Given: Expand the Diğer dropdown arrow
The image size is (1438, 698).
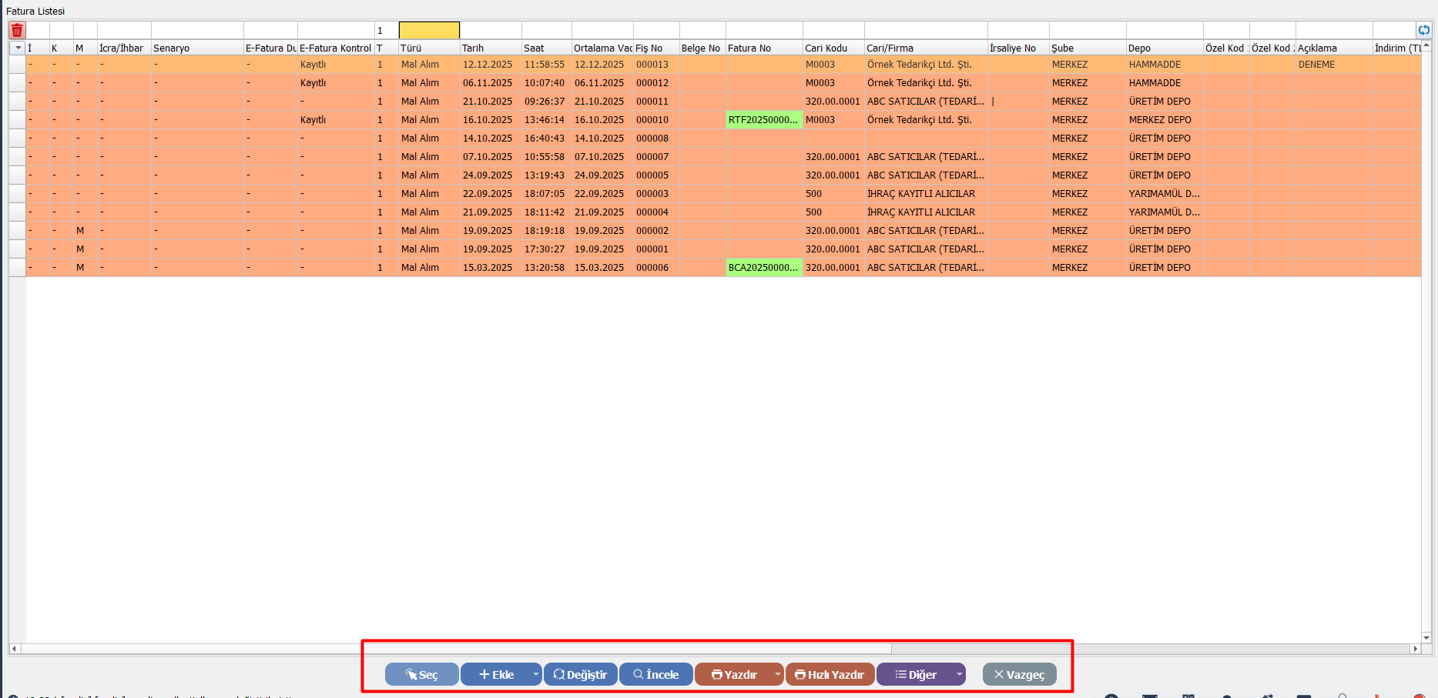Looking at the screenshot, I should (x=959, y=674).
